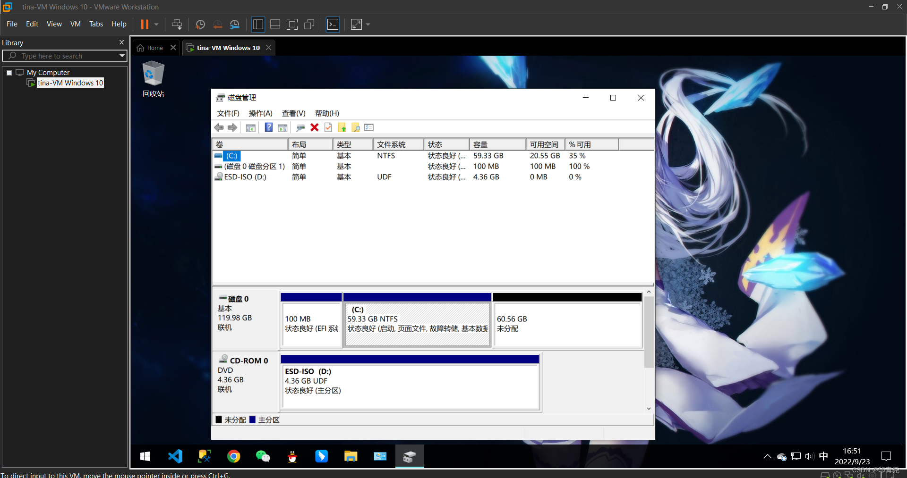
Task: Open VMware Tabs menu
Action: point(96,24)
